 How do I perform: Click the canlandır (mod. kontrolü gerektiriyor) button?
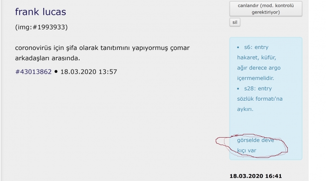pyautogui.click(x=266, y=9)
